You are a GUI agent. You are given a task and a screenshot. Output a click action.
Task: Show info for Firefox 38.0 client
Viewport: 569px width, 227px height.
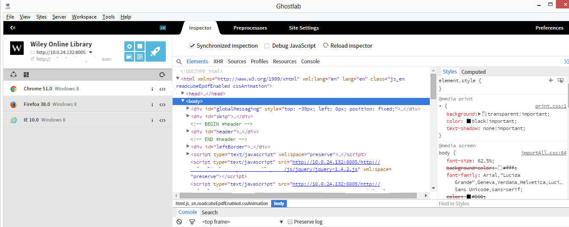[x=152, y=105]
